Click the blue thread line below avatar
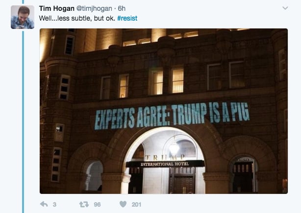Viewport: 301px width, 213px height. click(x=23, y=122)
